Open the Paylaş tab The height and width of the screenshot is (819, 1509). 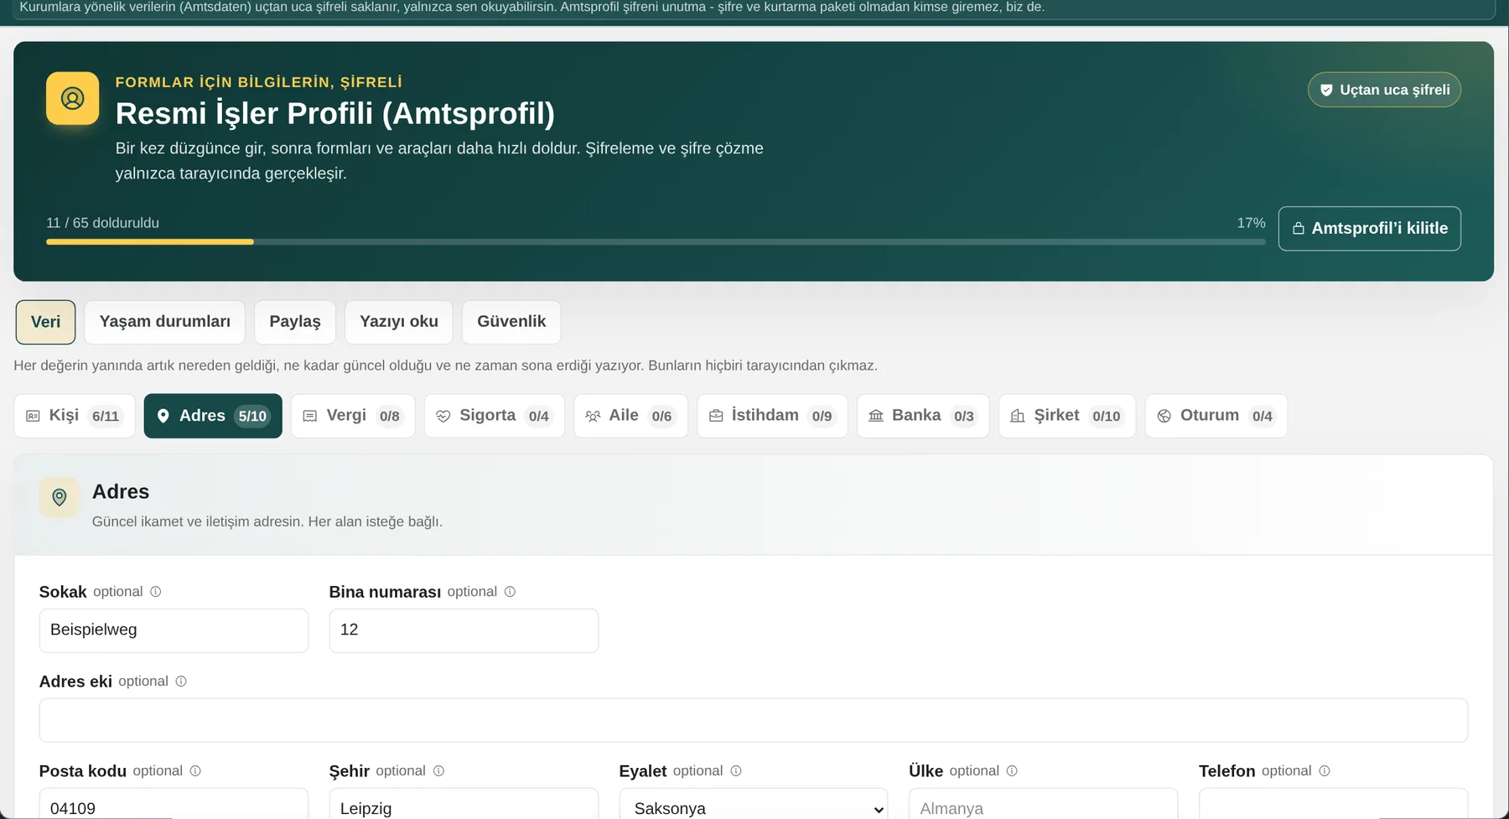coord(295,322)
